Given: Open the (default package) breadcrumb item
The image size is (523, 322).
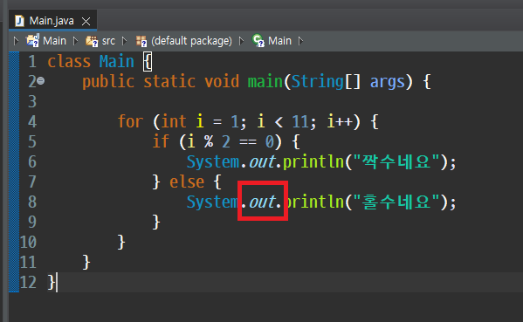Looking at the screenshot, I should [191, 41].
